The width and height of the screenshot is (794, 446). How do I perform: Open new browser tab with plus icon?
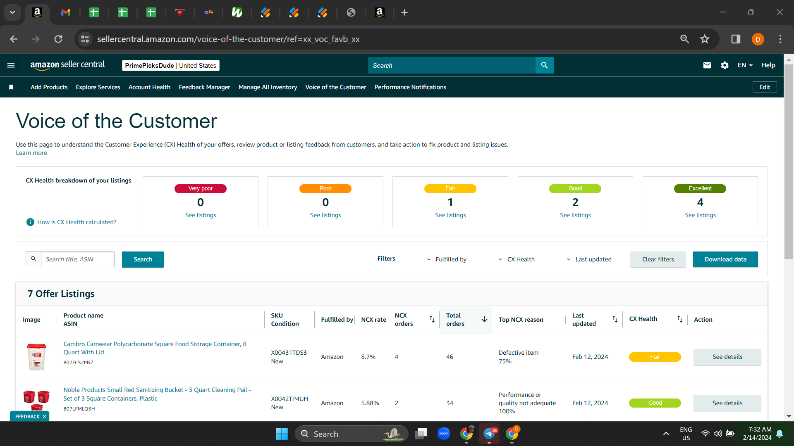point(404,12)
